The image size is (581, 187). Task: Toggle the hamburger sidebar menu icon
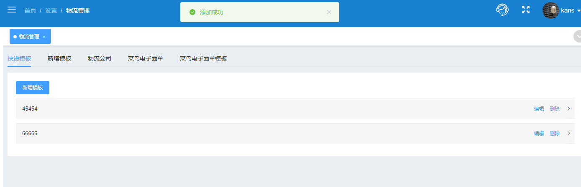coord(12,10)
